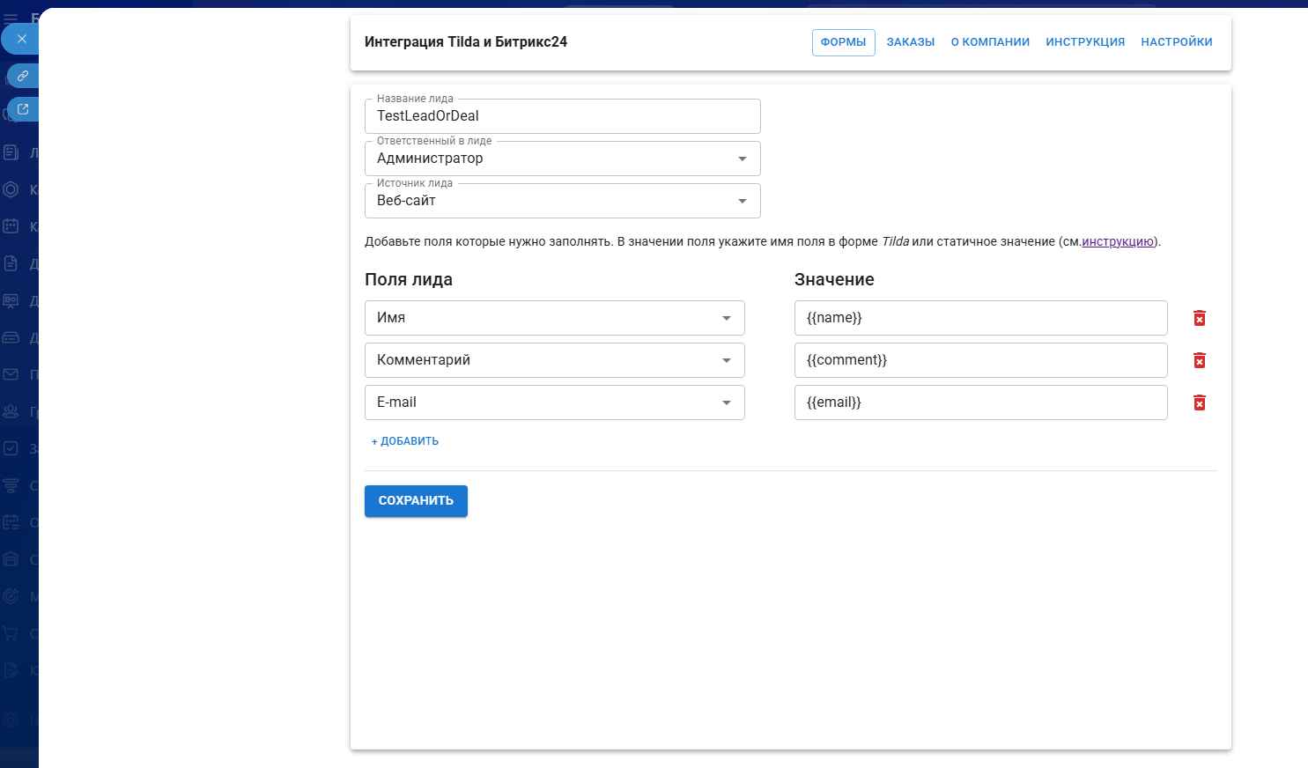Switch to the Заказы tab
This screenshot has height=768, width=1308.
[910, 42]
